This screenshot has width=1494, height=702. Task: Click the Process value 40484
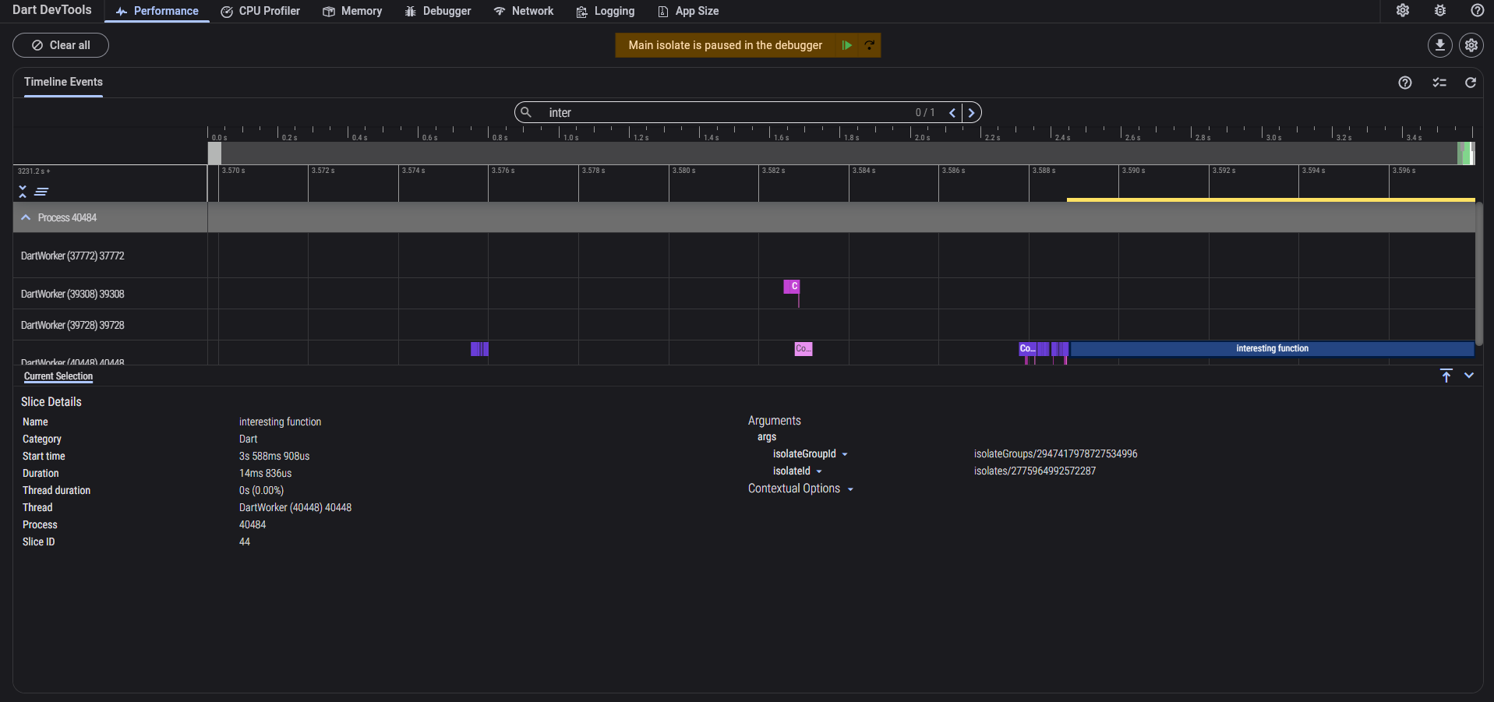253,524
